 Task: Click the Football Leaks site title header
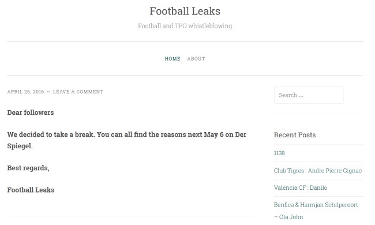[x=185, y=11]
